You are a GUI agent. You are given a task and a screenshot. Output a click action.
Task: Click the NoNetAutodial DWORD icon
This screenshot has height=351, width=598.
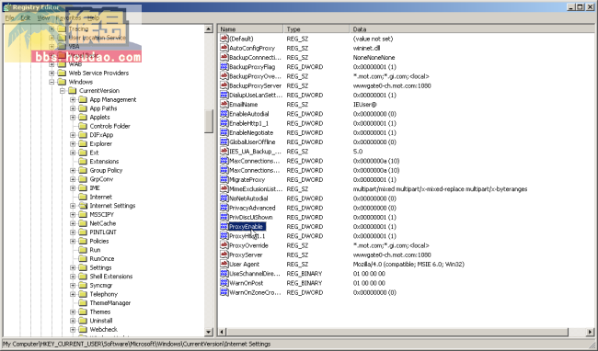click(x=224, y=198)
